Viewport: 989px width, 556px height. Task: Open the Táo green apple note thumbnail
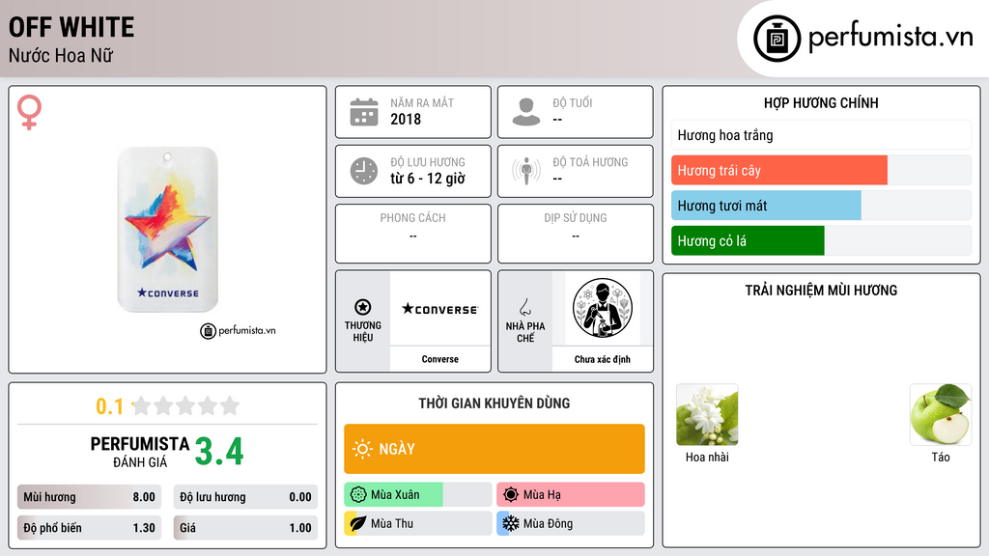point(941,415)
